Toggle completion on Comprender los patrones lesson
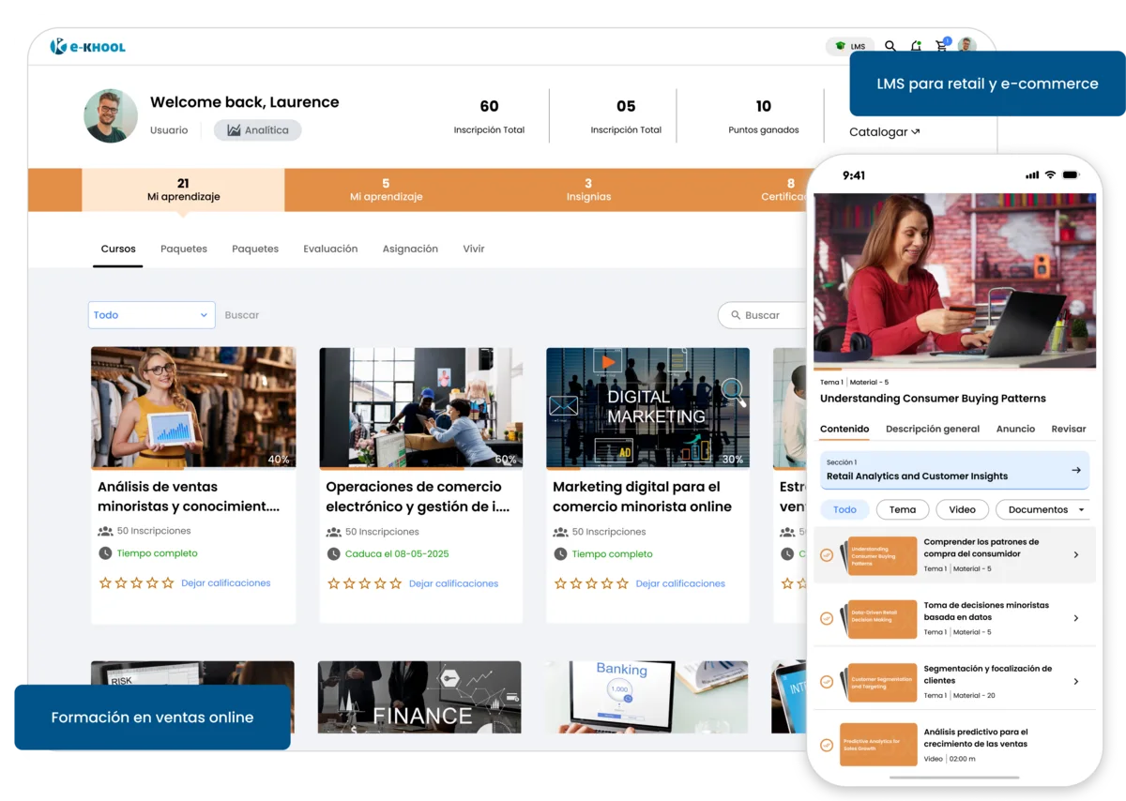Screen dimensions: 1126x801 [827, 554]
